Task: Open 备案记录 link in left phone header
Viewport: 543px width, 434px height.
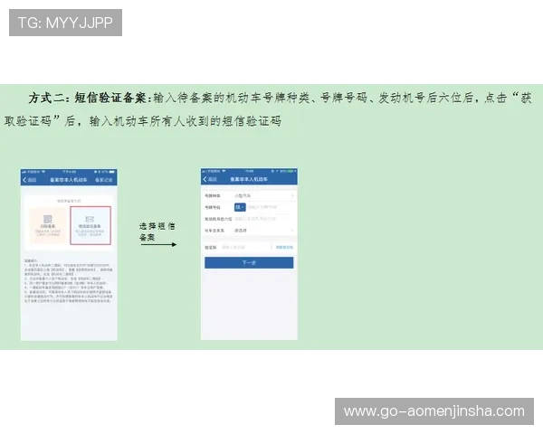Action: pyautogui.click(x=103, y=180)
